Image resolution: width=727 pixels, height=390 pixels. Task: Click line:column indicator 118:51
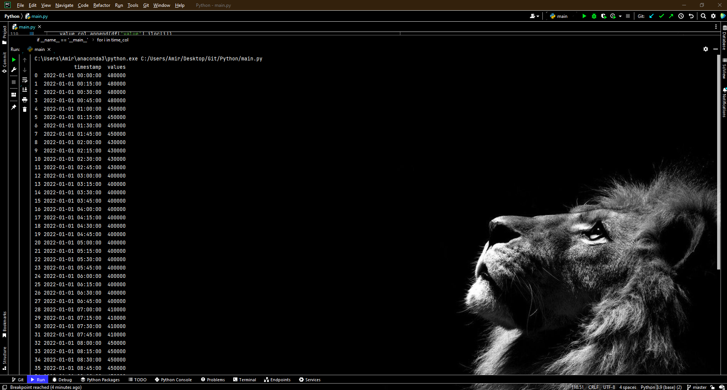(x=577, y=387)
